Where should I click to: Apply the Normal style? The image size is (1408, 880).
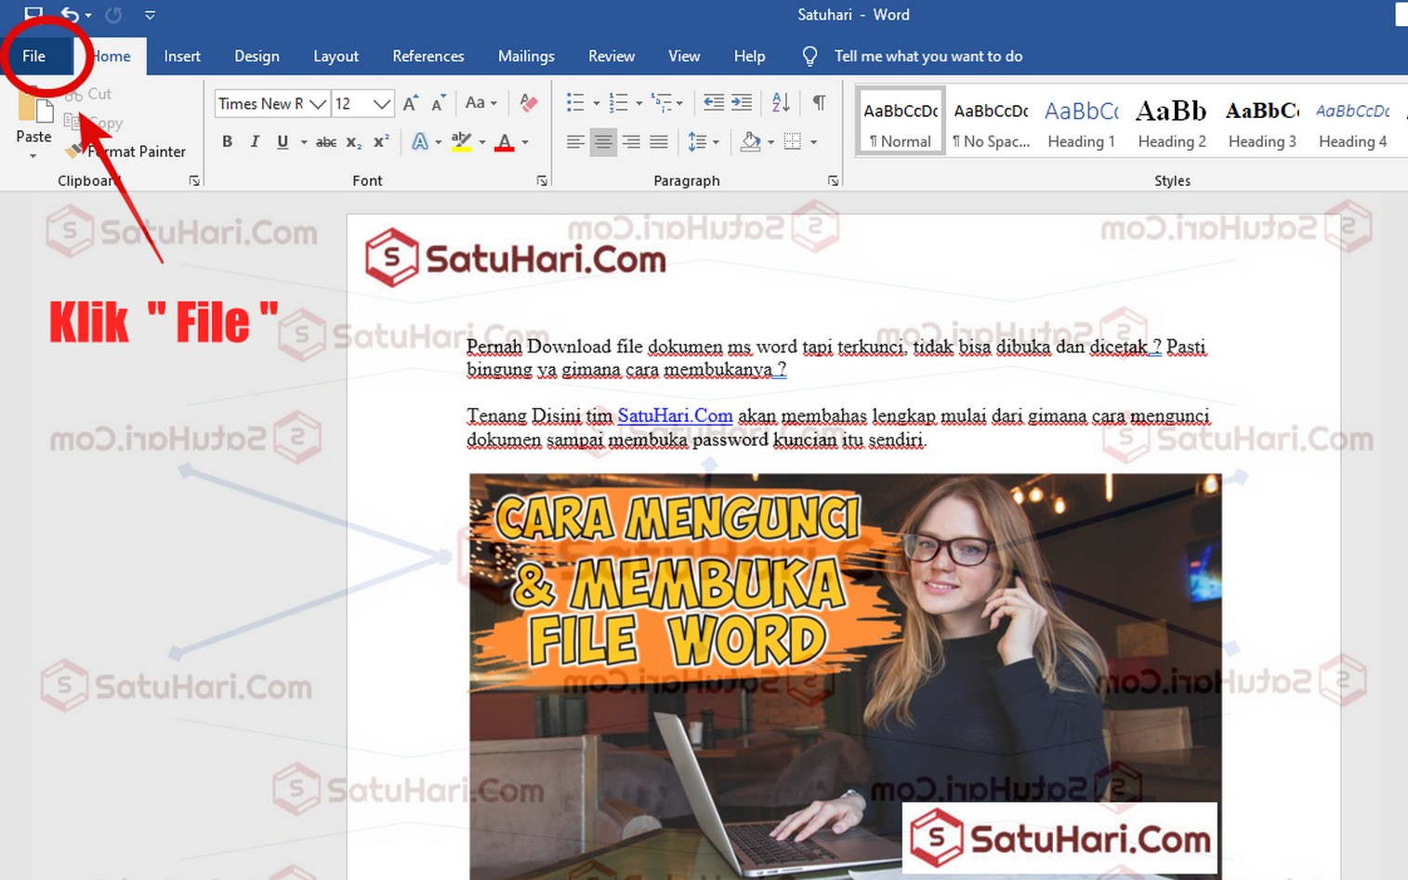tap(901, 122)
